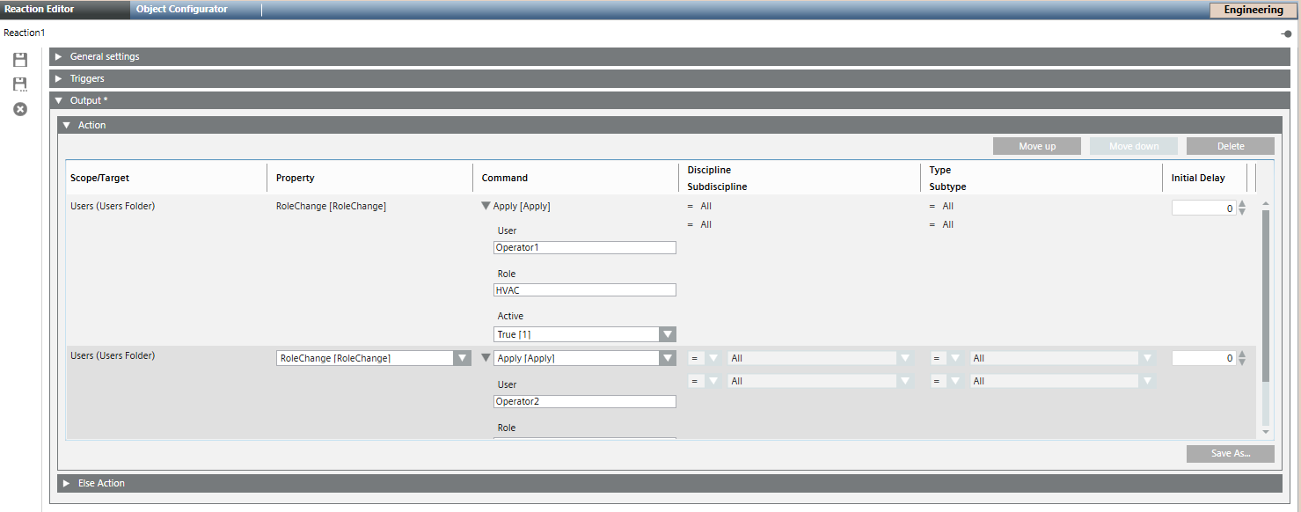The height and width of the screenshot is (512, 1301).
Task: Collapse the second row's Apply command triangle
Action: pos(486,358)
